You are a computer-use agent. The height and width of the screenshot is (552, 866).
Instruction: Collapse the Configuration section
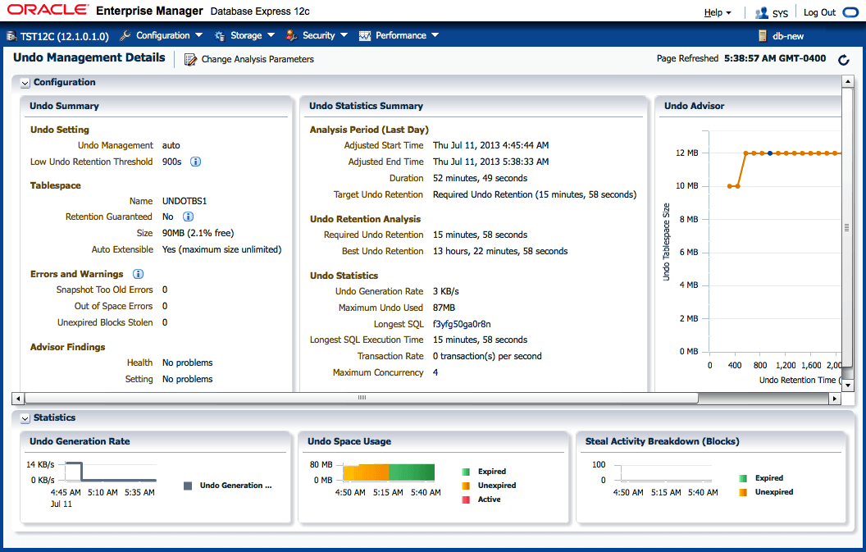point(25,83)
